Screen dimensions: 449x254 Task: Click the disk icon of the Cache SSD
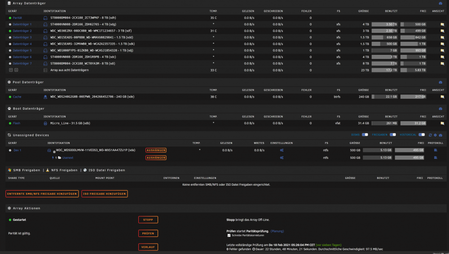[45, 97]
